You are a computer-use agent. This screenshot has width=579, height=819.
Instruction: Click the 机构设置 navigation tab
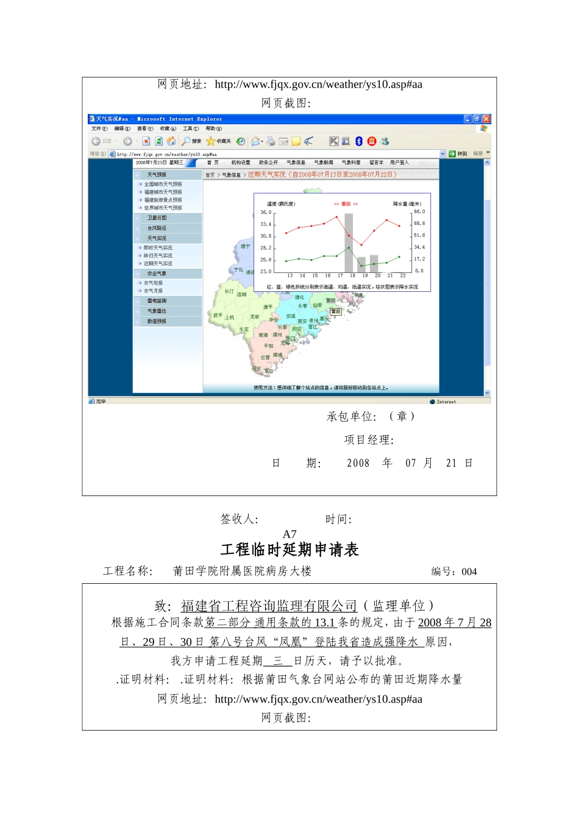click(241, 163)
